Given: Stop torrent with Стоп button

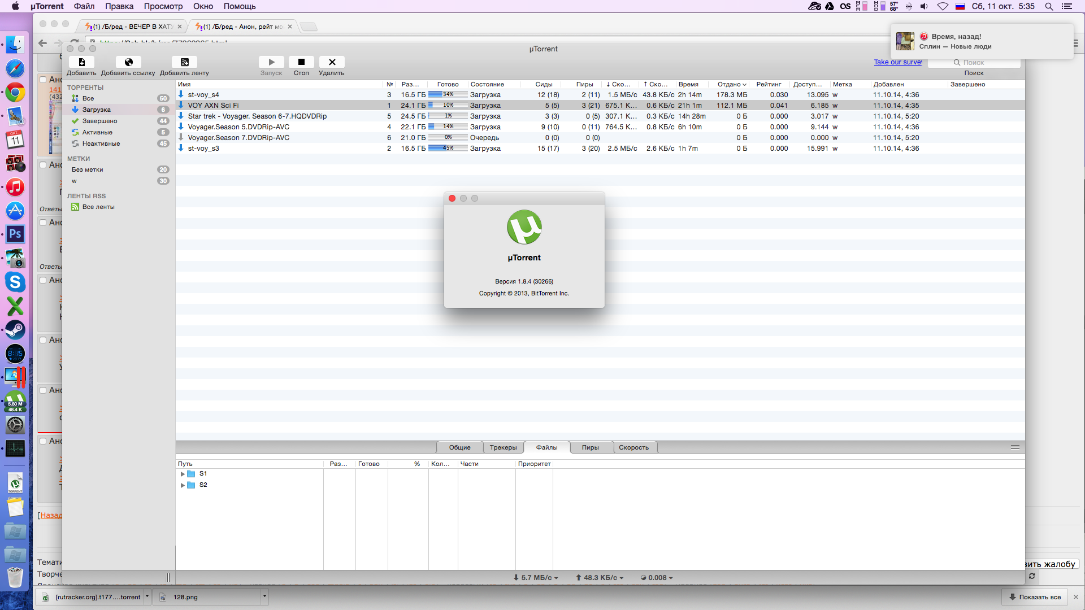Looking at the screenshot, I should coord(301,62).
